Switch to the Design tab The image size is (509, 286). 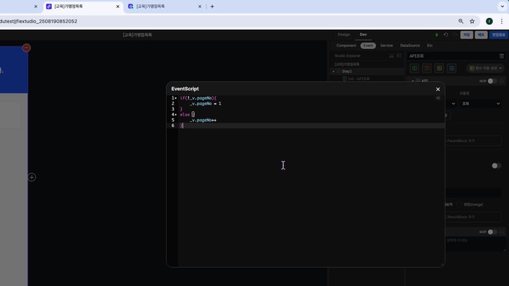pos(344,34)
